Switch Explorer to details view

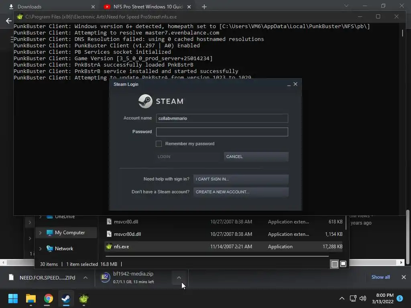pyautogui.click(x=334, y=264)
